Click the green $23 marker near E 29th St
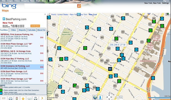Screen dimensions: 171x100 116,39
